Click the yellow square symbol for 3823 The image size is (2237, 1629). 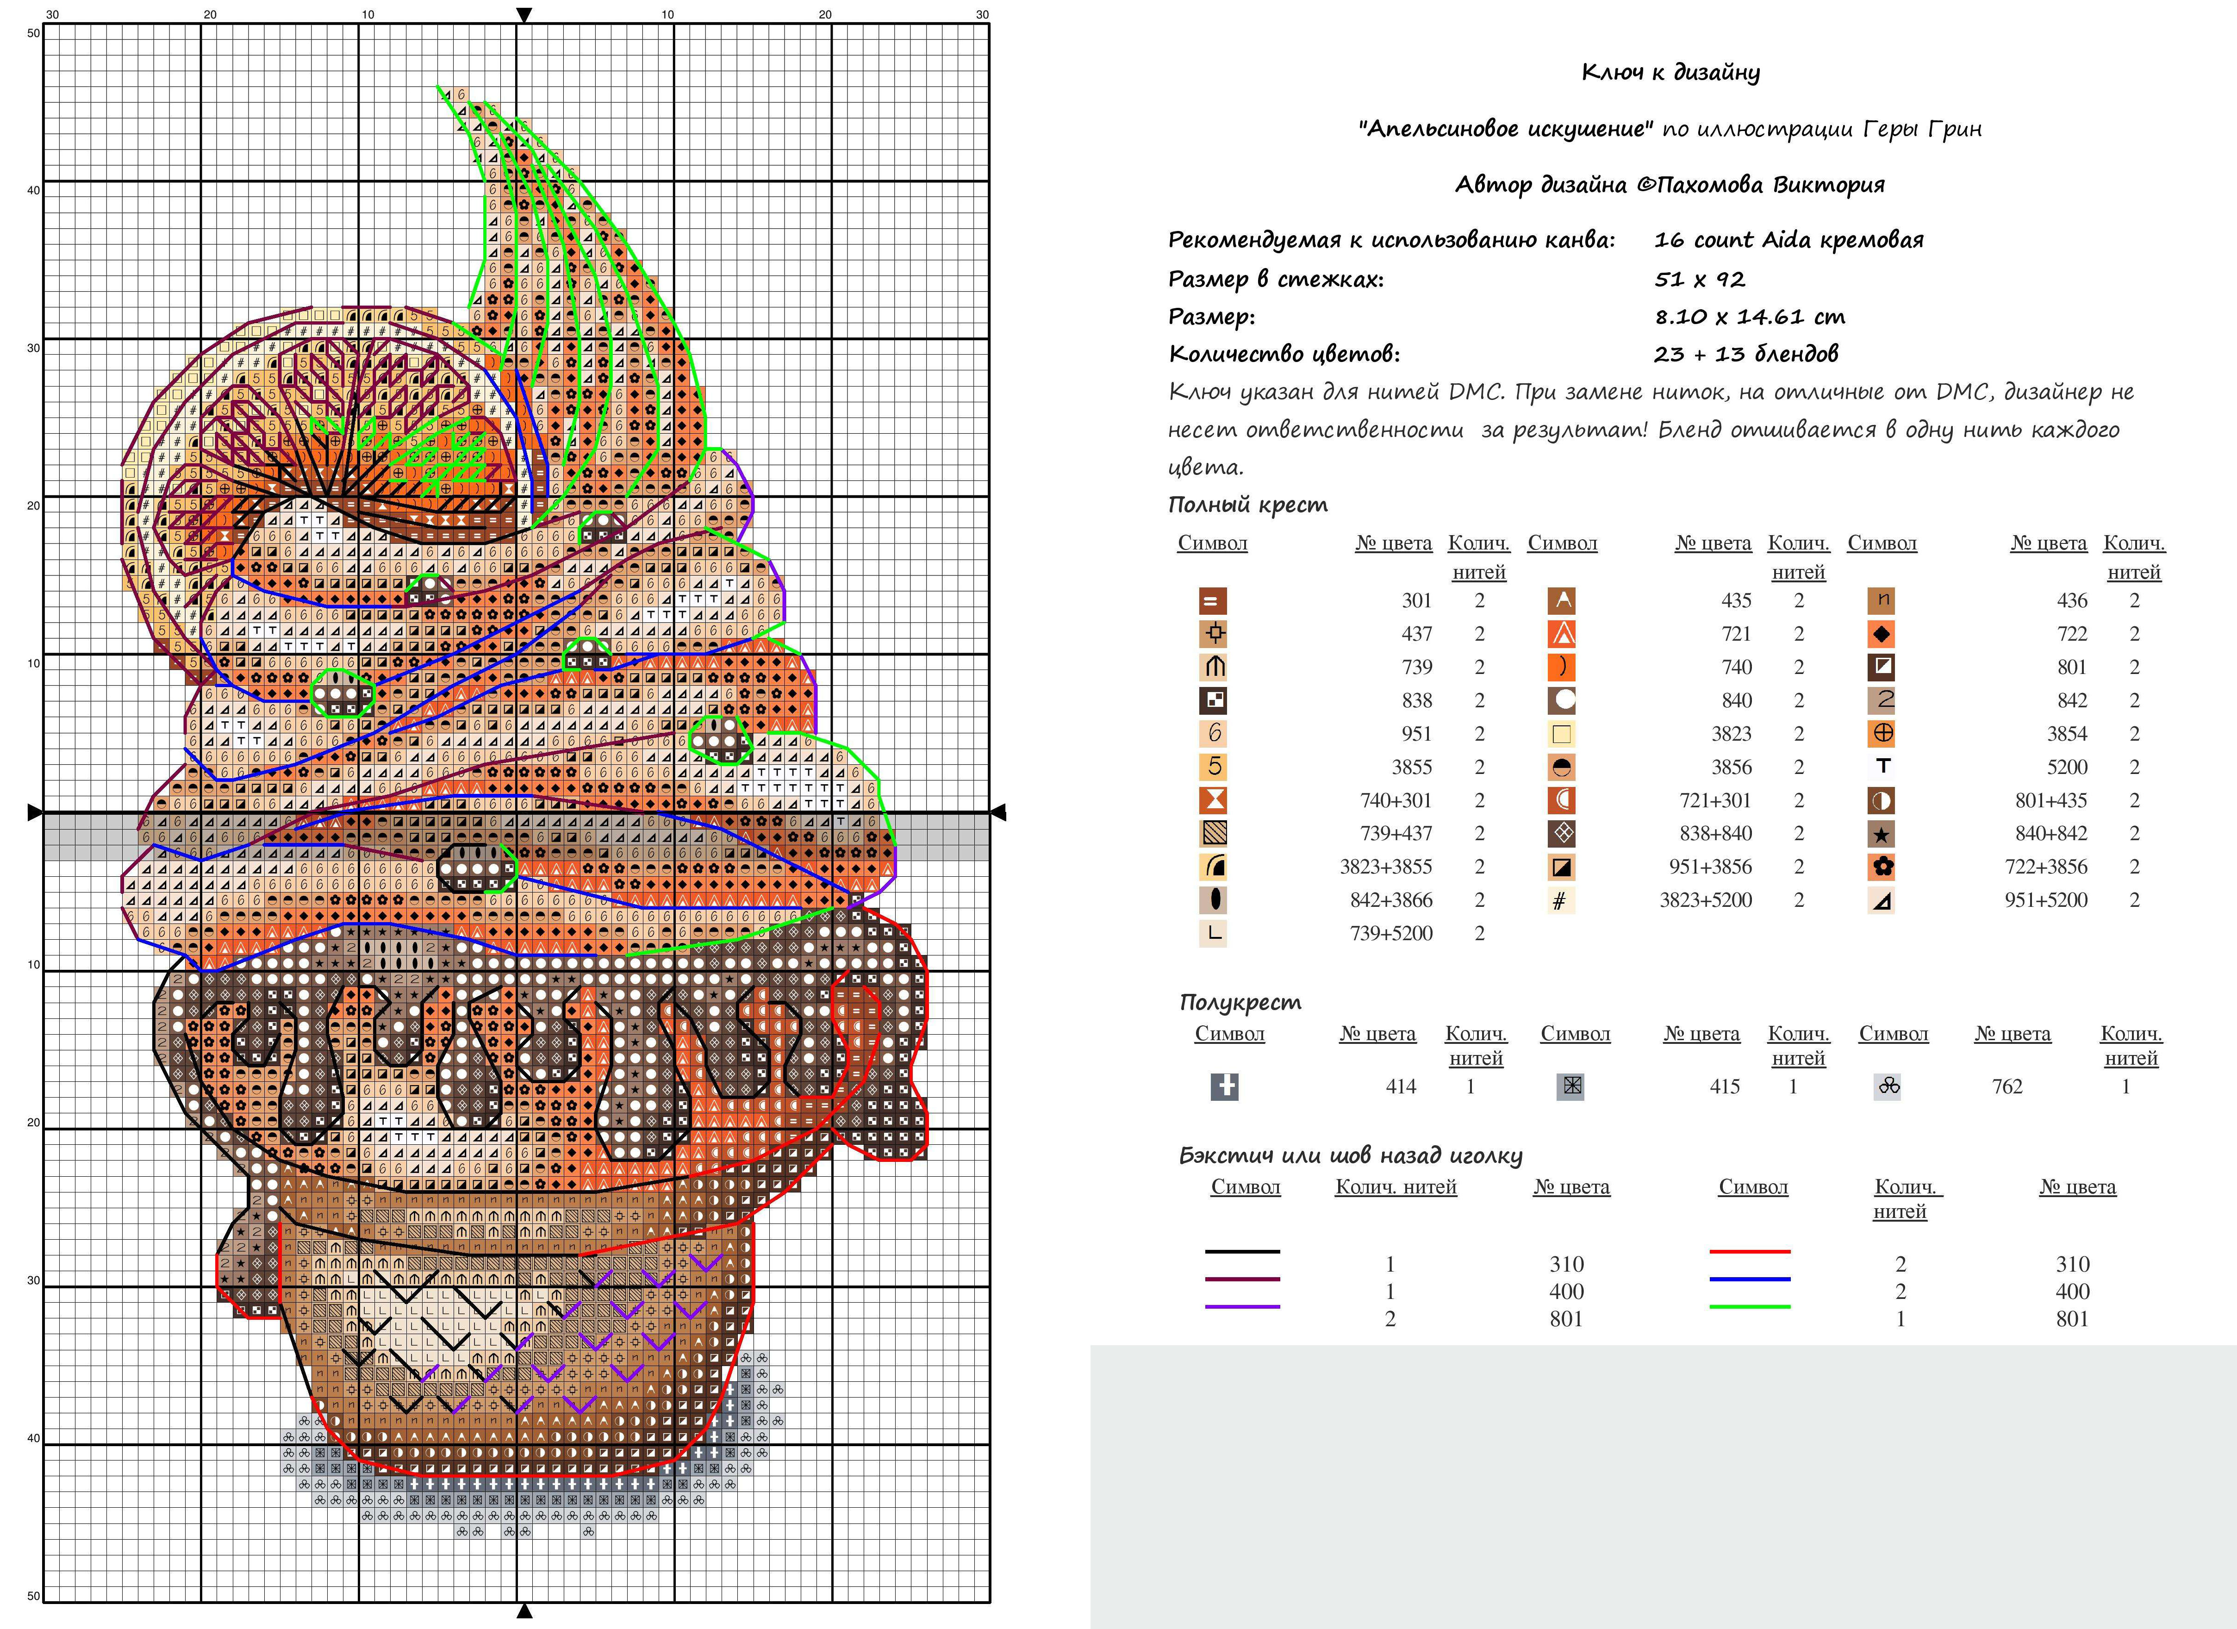[1561, 733]
